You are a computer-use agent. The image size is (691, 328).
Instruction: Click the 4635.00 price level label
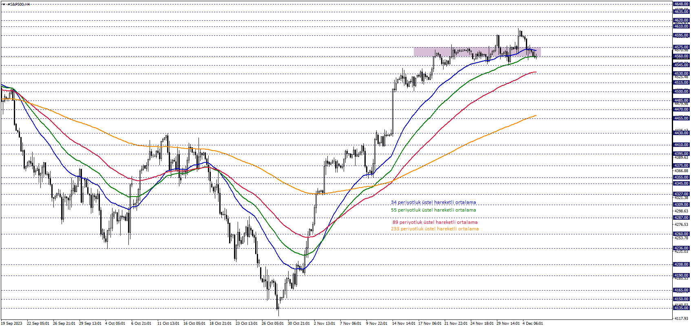[x=681, y=12]
